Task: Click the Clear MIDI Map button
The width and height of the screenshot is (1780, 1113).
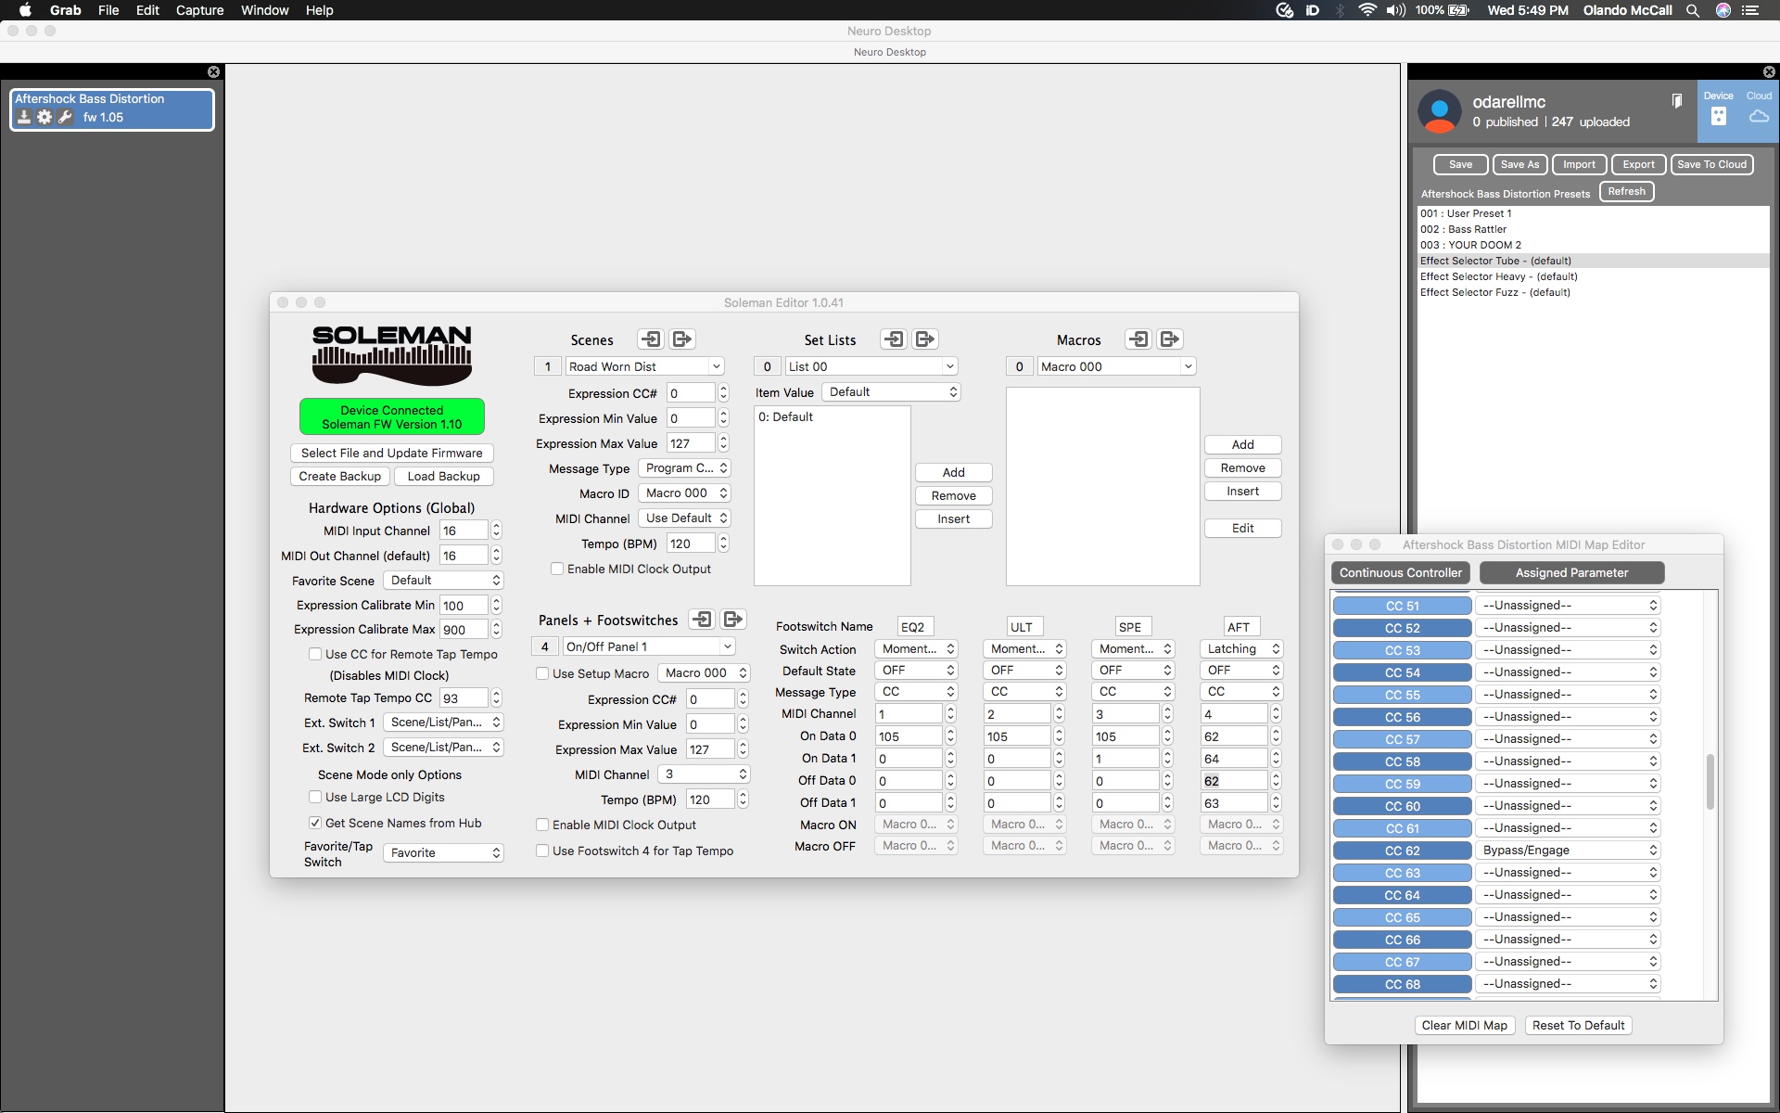Action: pyautogui.click(x=1465, y=1026)
